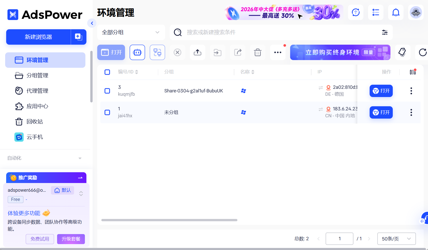Image resolution: width=428 pixels, height=250 pixels.
Task: Click the 新建浏览器 button
Action: (x=38, y=37)
